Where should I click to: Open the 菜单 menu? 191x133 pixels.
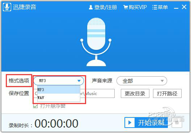160,7
